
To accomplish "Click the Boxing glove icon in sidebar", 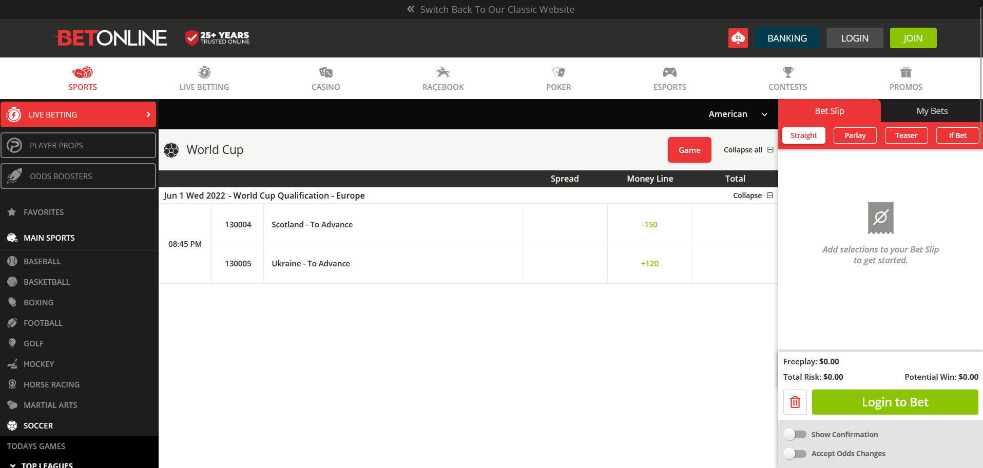I will [x=12, y=302].
